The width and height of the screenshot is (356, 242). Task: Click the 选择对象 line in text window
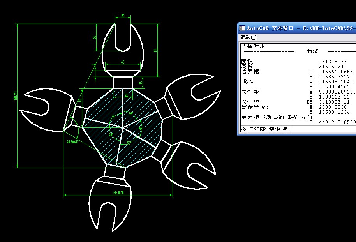coord(254,46)
